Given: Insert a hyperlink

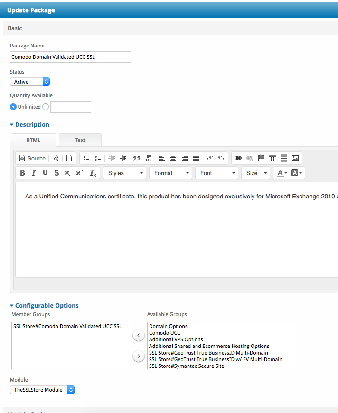Looking at the screenshot, I should click(x=238, y=158).
